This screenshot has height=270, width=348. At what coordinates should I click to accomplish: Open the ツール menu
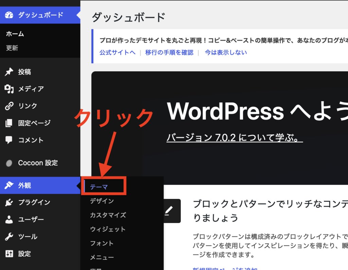tap(40, 236)
